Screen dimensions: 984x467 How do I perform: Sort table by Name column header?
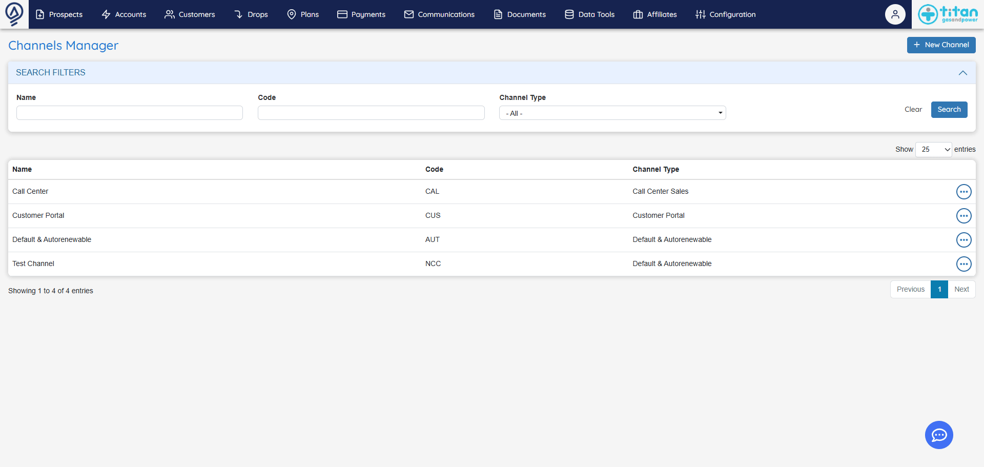[22, 169]
